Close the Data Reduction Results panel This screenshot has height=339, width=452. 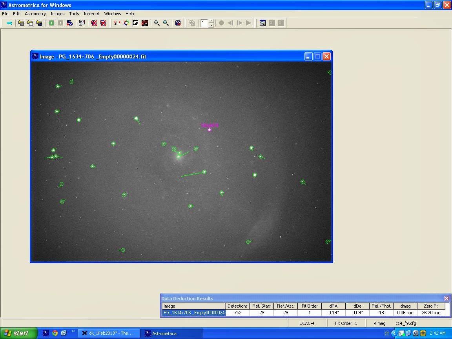click(447, 298)
